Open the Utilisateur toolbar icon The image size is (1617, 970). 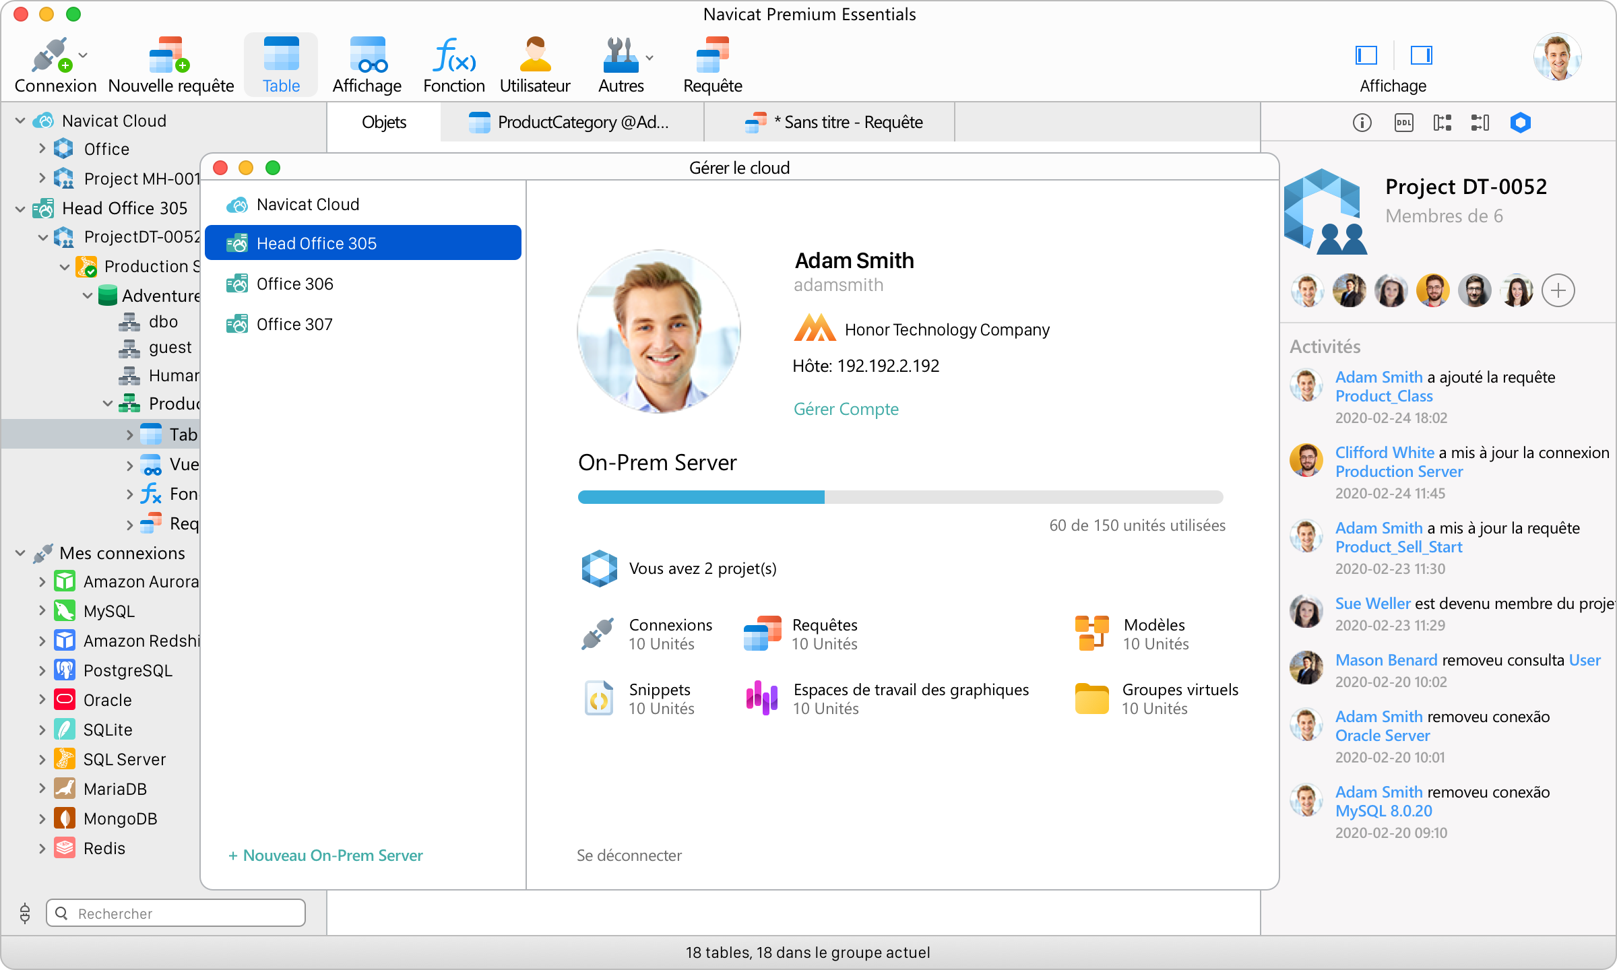[x=535, y=54]
